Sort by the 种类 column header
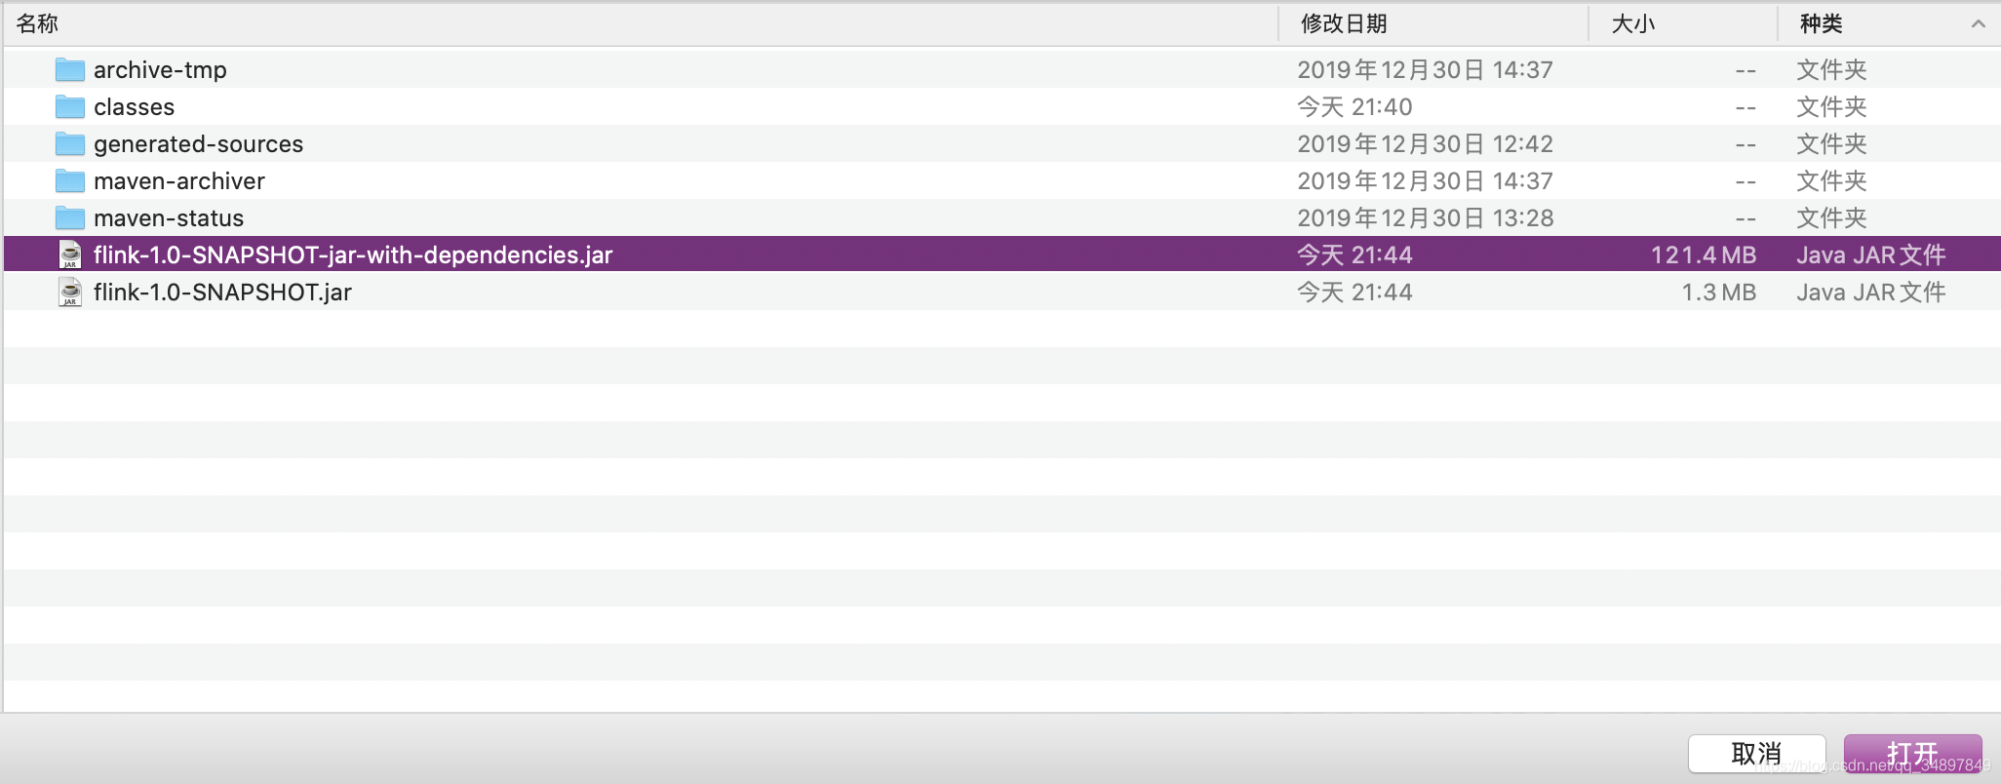This screenshot has width=2001, height=784. (x=1821, y=23)
